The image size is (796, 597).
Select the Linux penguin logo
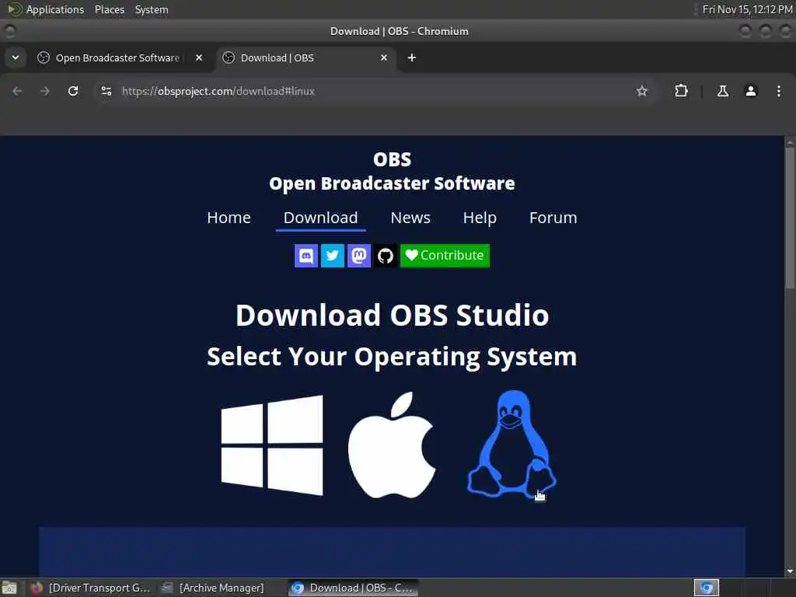point(511,445)
